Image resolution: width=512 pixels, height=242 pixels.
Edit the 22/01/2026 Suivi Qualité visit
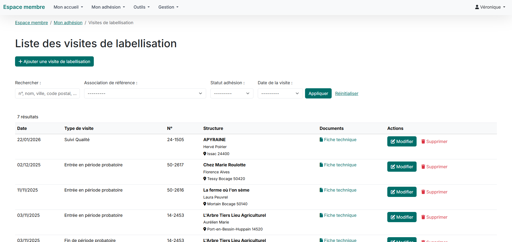402,141
